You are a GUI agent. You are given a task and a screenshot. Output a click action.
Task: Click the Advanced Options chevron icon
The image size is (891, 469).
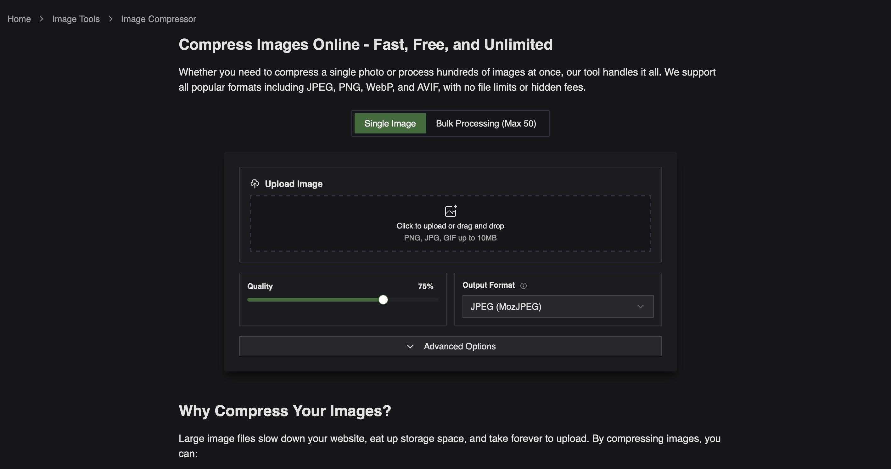tap(410, 347)
